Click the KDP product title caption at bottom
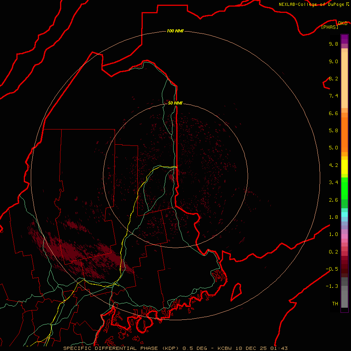The height and width of the screenshot is (351, 351). click(175, 348)
